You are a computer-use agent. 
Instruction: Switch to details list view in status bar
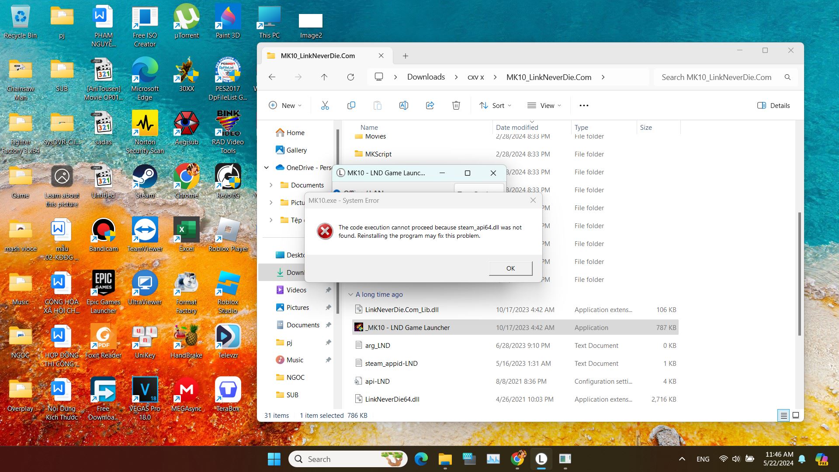(x=784, y=415)
